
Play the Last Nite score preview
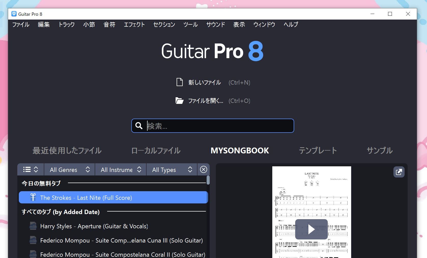tap(311, 229)
